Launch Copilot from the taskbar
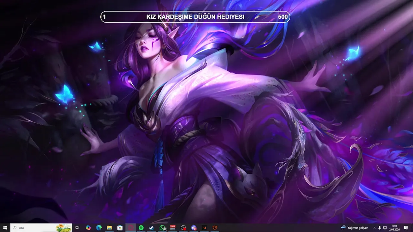 (x=88, y=227)
